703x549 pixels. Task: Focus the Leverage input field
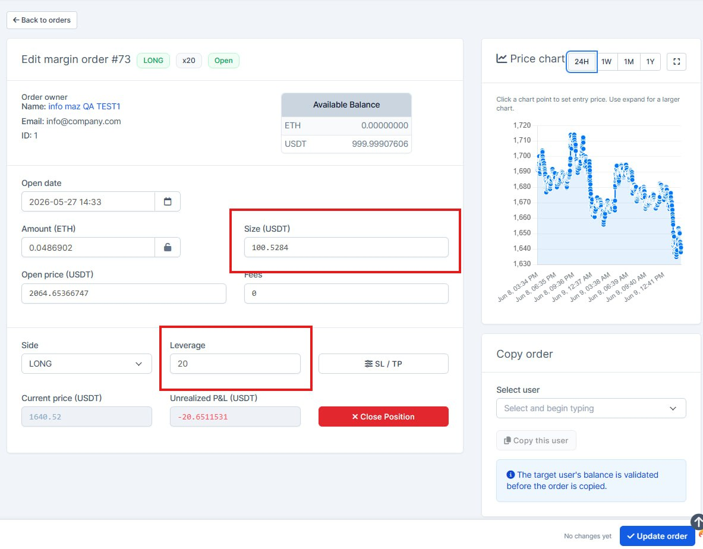pos(235,364)
